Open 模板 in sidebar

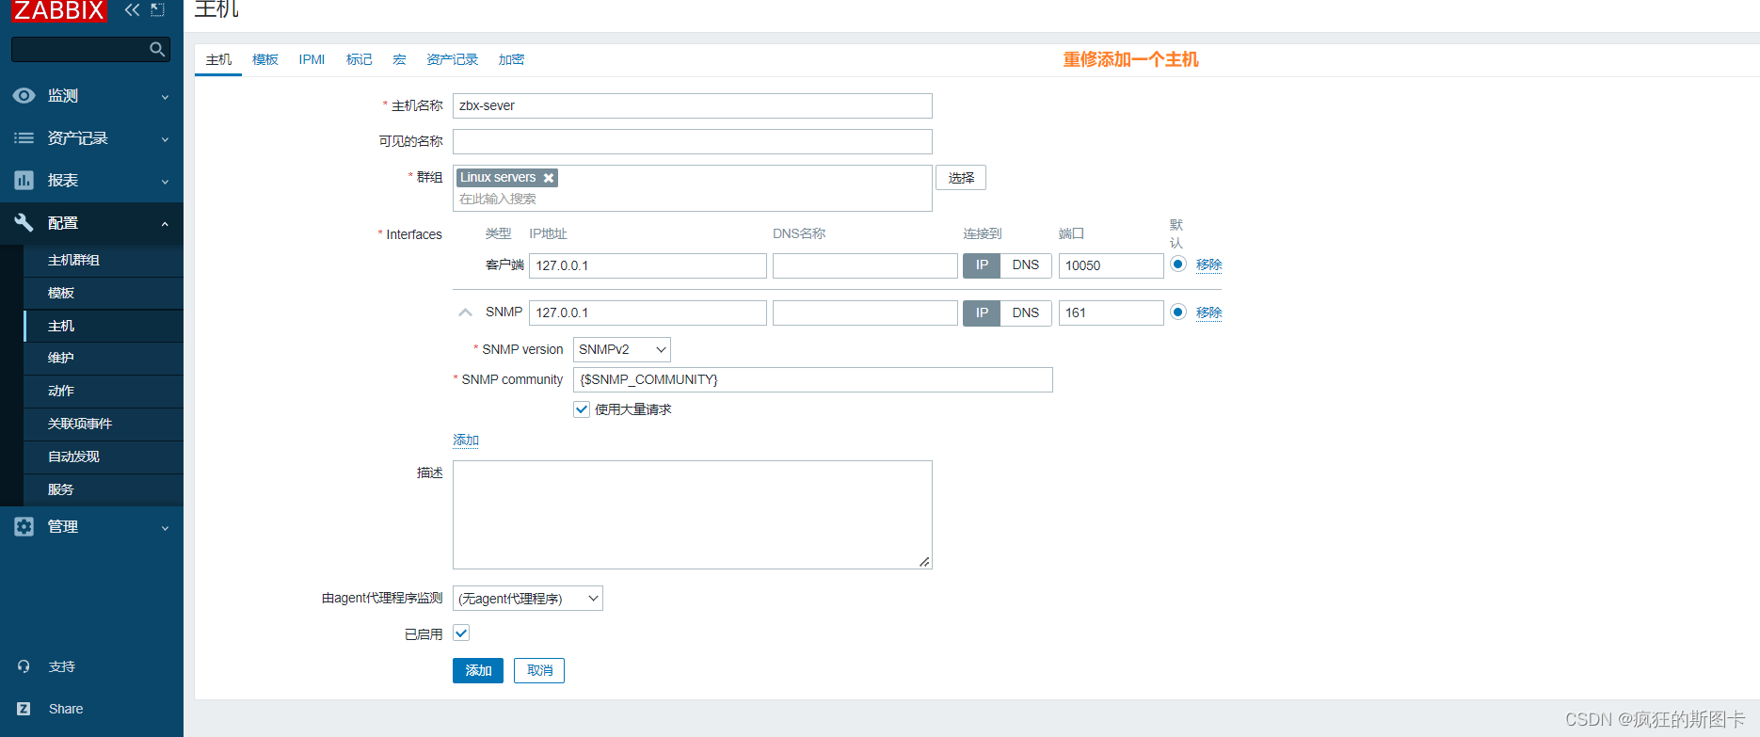tap(104, 293)
